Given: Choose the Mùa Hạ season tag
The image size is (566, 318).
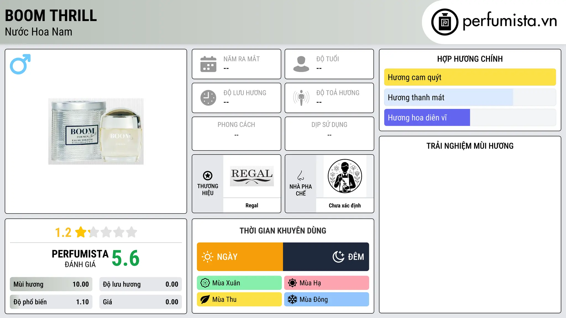Looking at the screenshot, I should pos(327,283).
